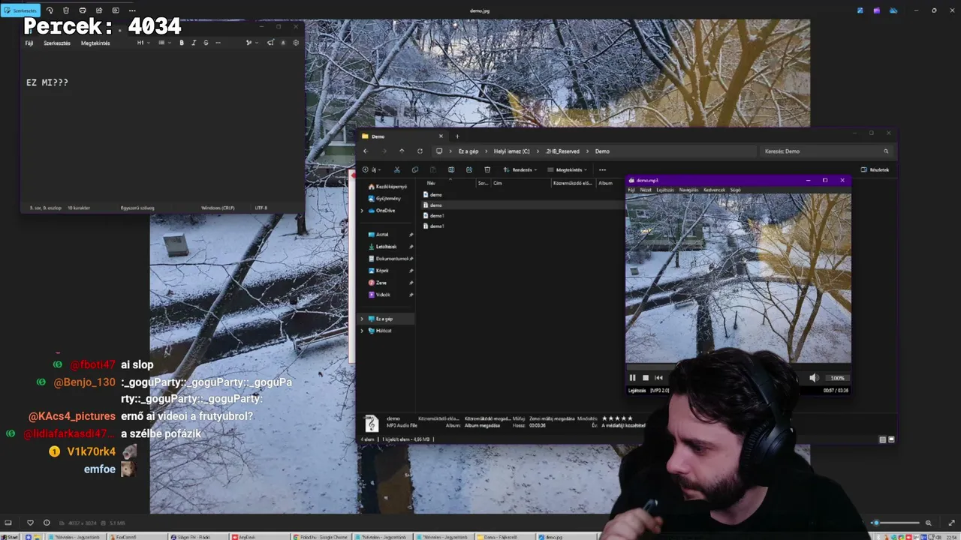Click the Delete trash icon in Explorer toolbar
The width and height of the screenshot is (961, 540).
click(487, 169)
